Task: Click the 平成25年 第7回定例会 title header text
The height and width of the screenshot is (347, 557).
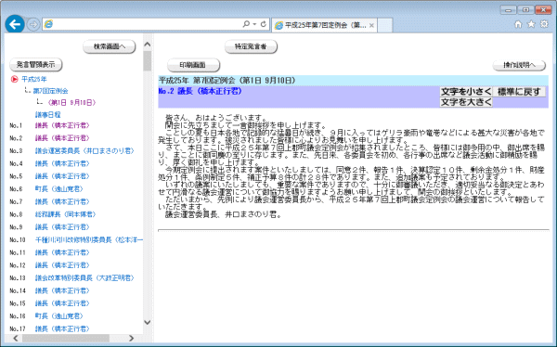Action: [x=227, y=81]
